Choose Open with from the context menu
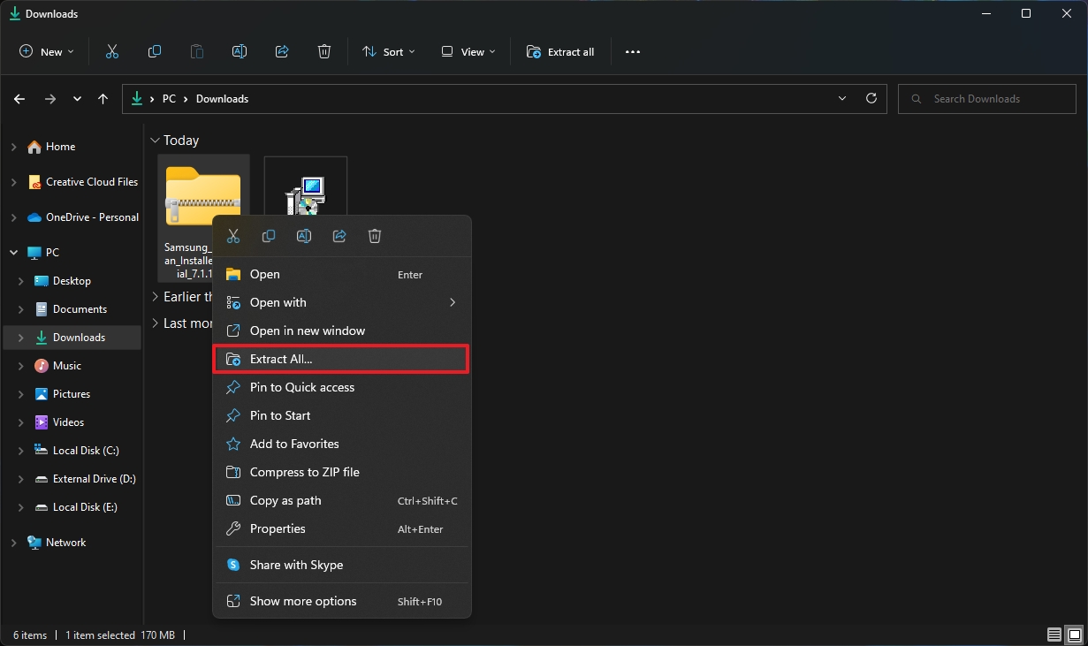Viewport: 1088px width, 646px height. (x=279, y=302)
